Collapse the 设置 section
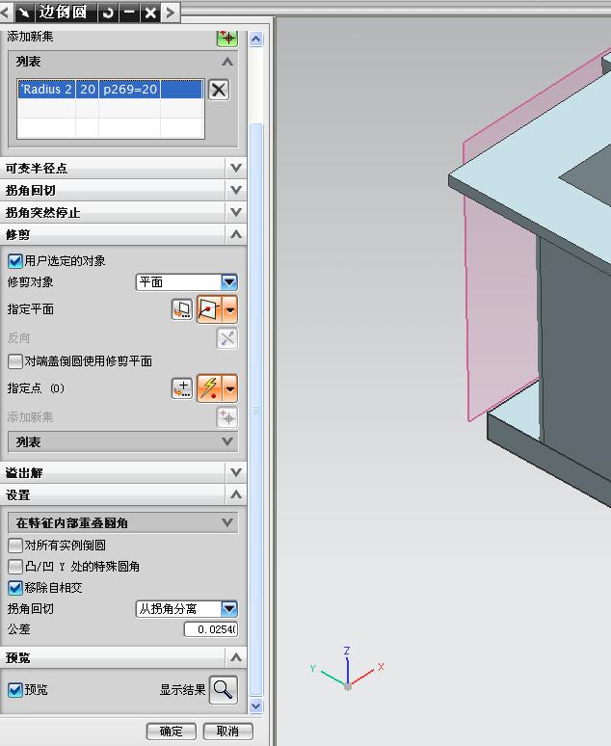Viewport: 611px width, 746px height. [123, 494]
